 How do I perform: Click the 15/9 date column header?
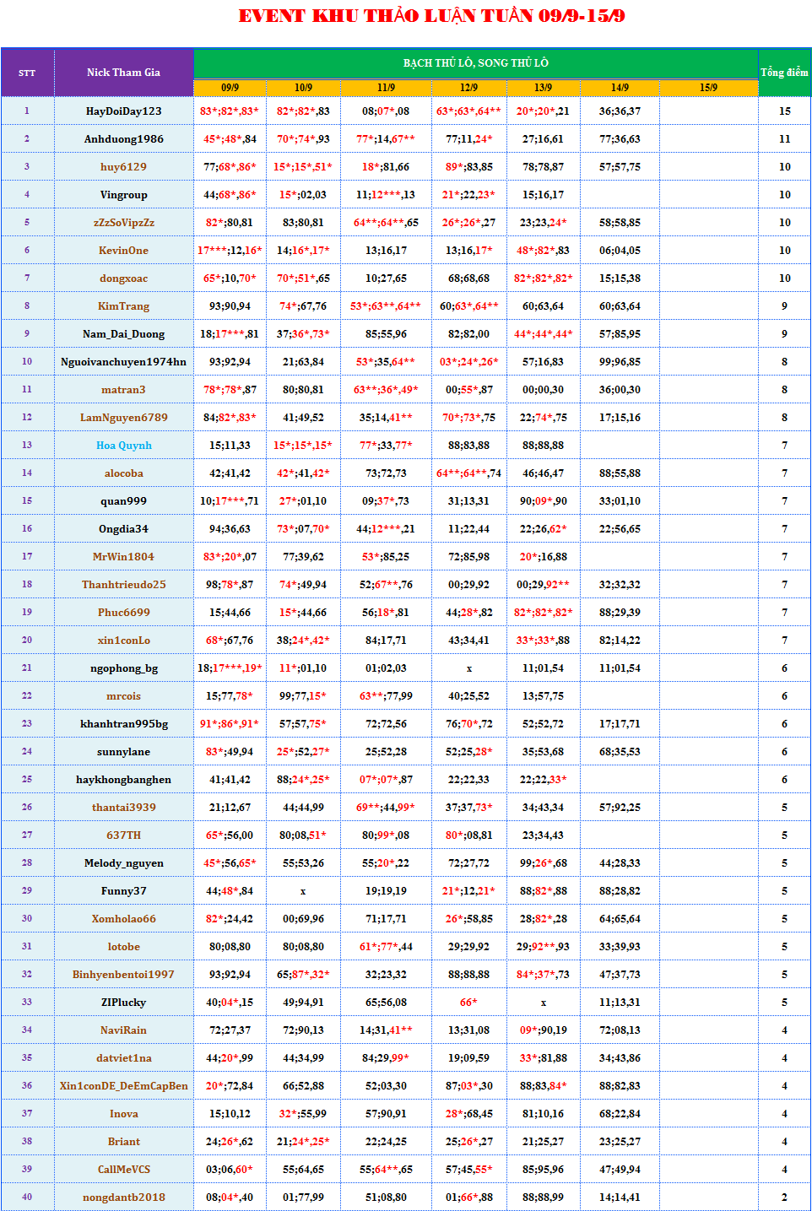coord(708,88)
